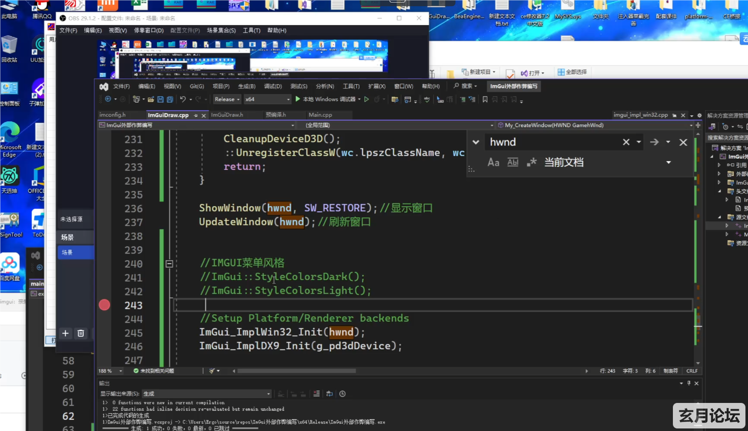Click the uncomment selection lines icon

(472, 99)
